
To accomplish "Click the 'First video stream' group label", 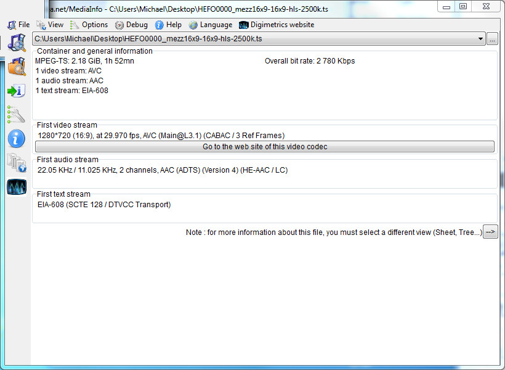I will (x=67, y=125).
